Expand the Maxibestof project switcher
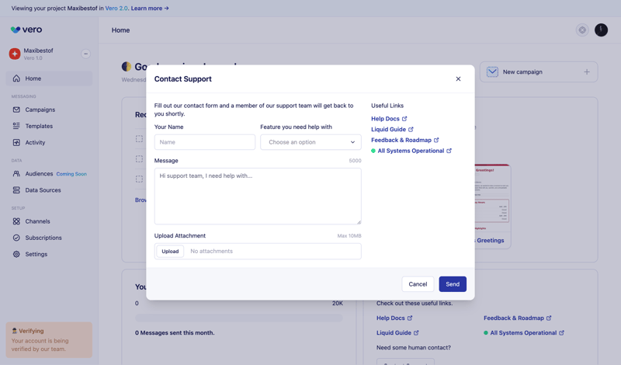The image size is (621, 365). (x=85, y=54)
